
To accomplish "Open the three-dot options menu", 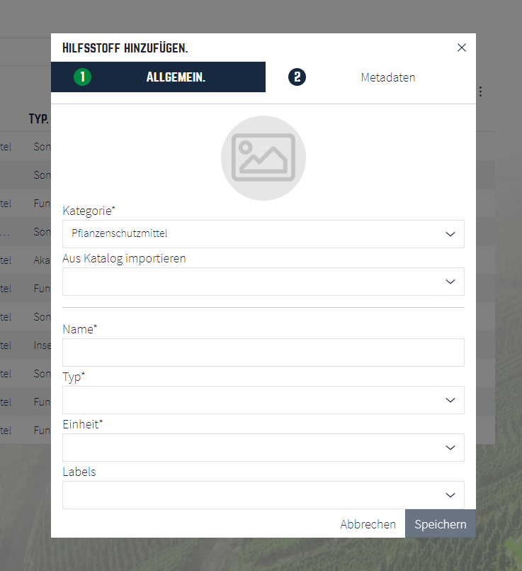I will pyautogui.click(x=480, y=92).
